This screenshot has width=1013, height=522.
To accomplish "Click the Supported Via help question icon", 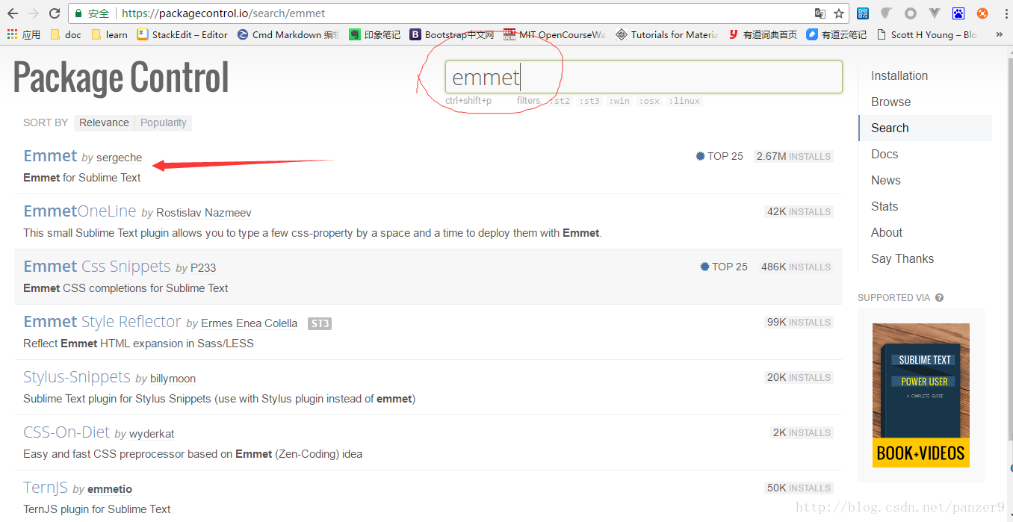I will click(x=939, y=297).
